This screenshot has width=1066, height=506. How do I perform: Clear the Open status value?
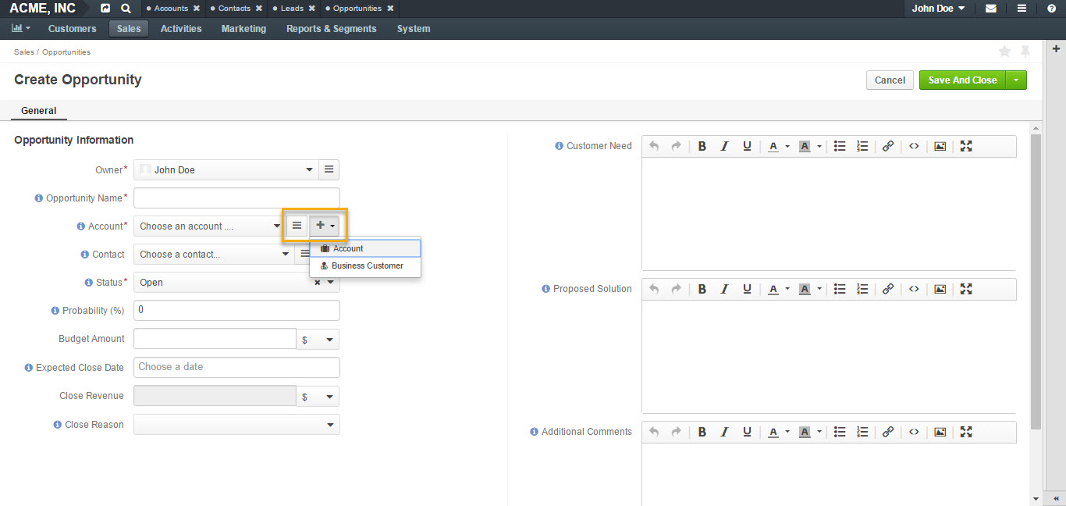pos(318,283)
